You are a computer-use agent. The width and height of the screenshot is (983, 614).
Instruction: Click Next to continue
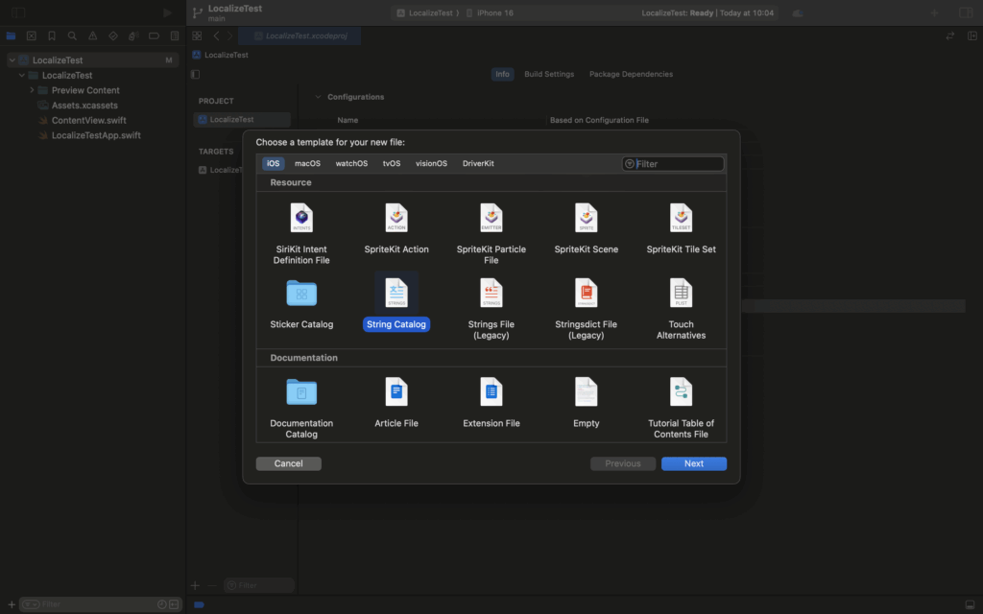pyautogui.click(x=693, y=463)
